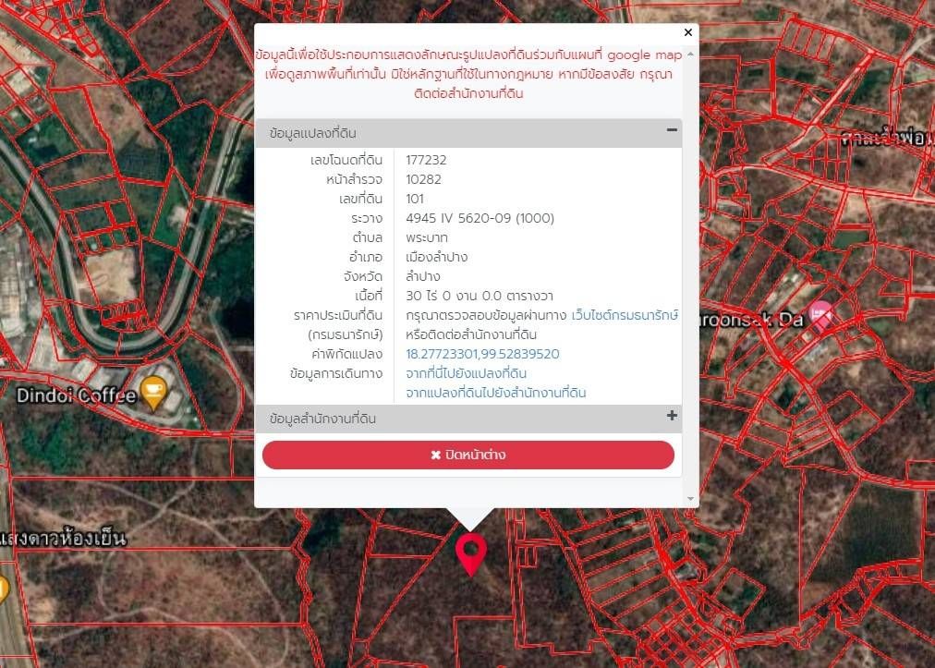Click the ราคาประเมินที่ดิน field label
The height and width of the screenshot is (668, 935).
338,315
